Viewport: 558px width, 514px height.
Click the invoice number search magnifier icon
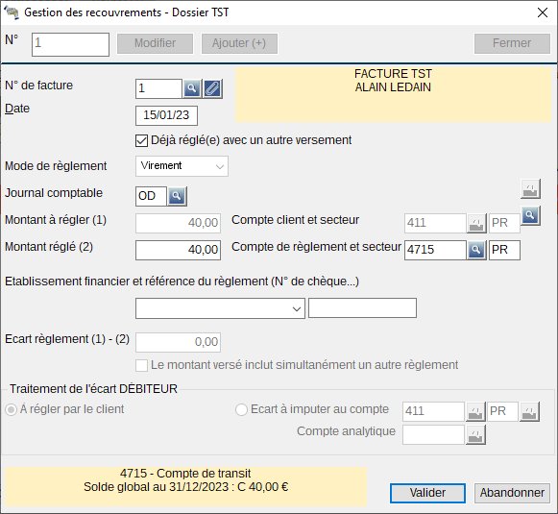(192, 88)
